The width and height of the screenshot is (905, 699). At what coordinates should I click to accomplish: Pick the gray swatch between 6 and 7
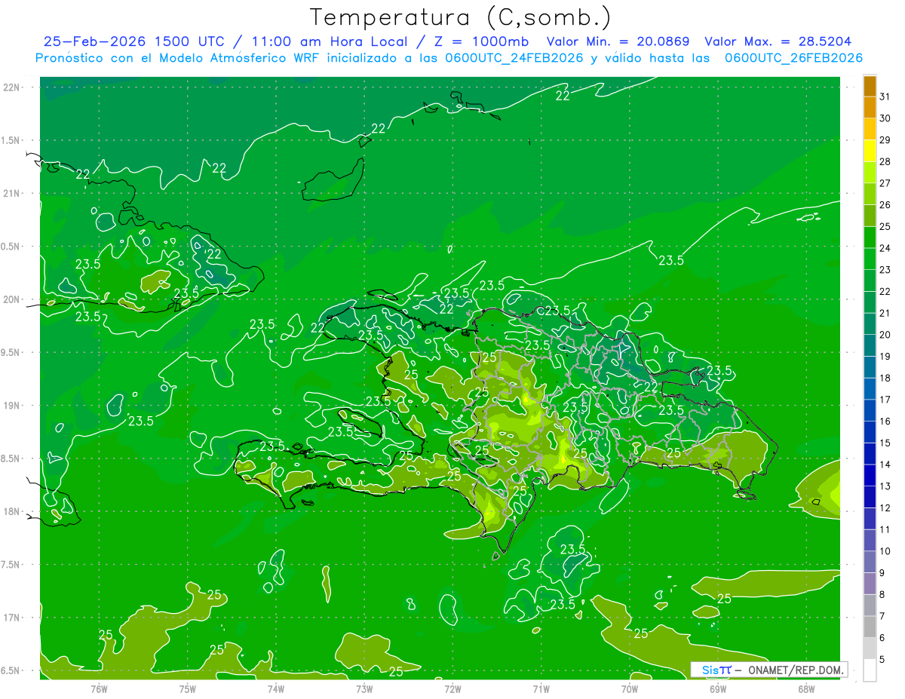pos(870,627)
